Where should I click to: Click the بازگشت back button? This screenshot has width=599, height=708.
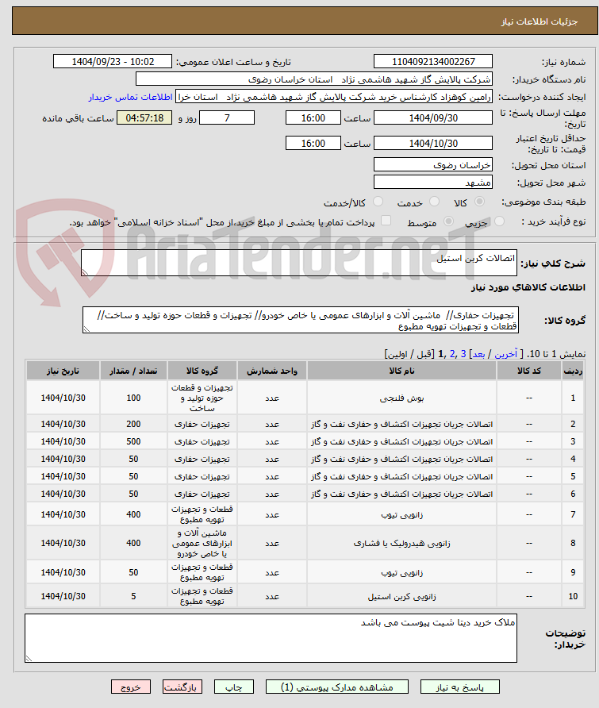[182, 687]
